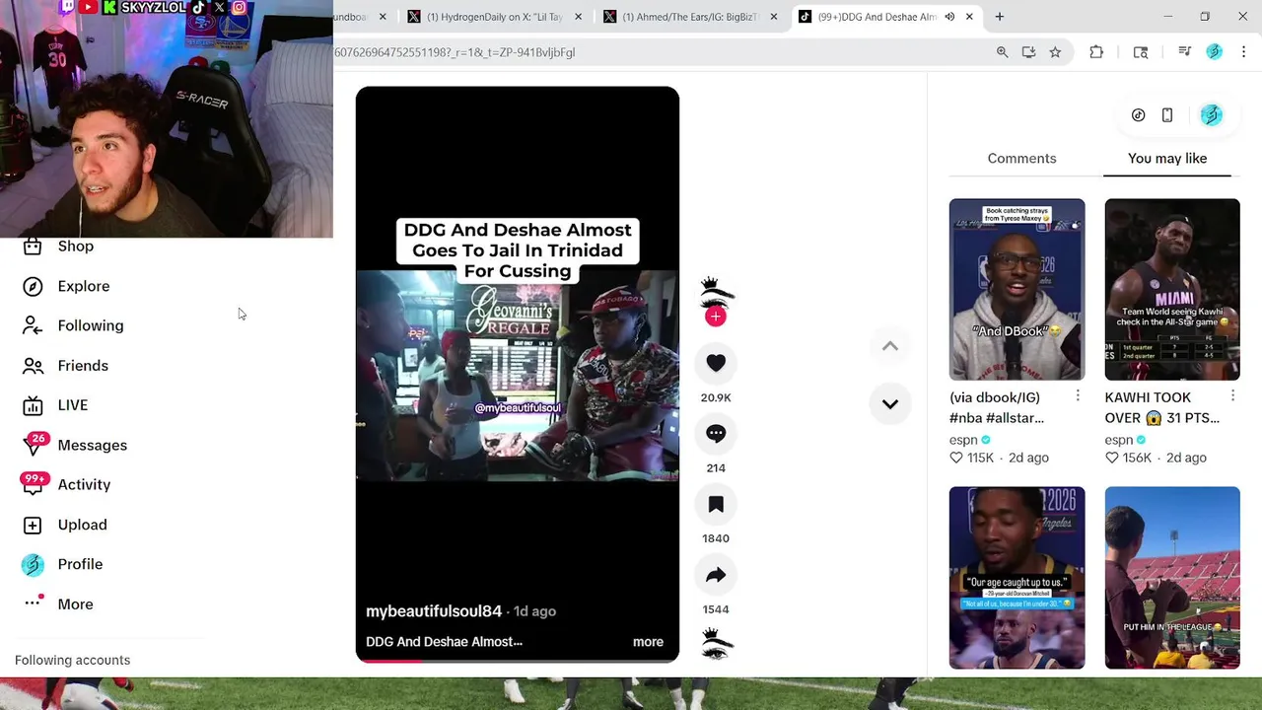Open the Friends page

tap(66, 366)
